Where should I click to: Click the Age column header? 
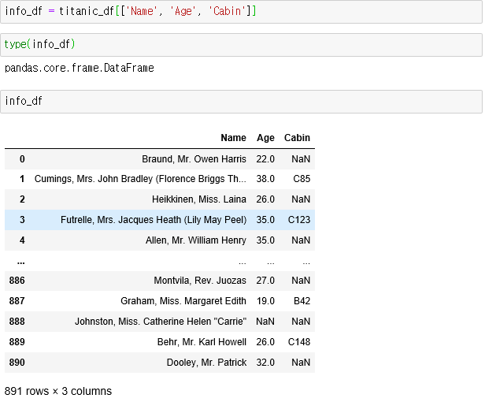pos(265,137)
